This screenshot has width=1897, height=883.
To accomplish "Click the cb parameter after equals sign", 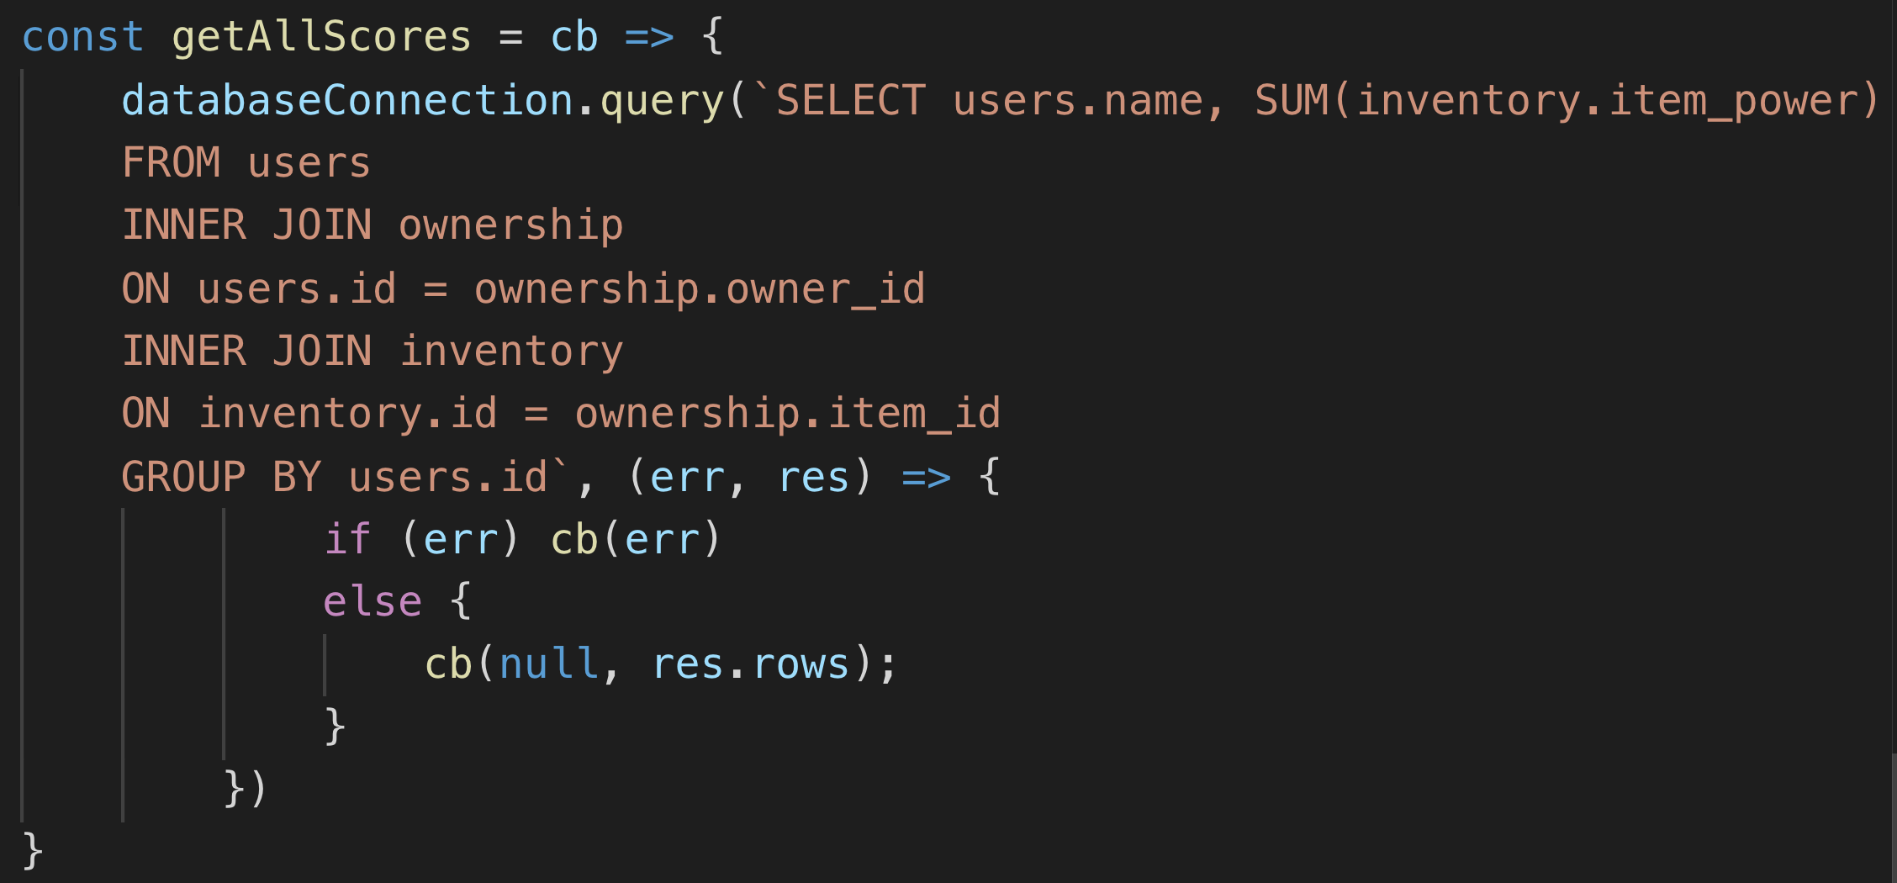I will point(574,37).
